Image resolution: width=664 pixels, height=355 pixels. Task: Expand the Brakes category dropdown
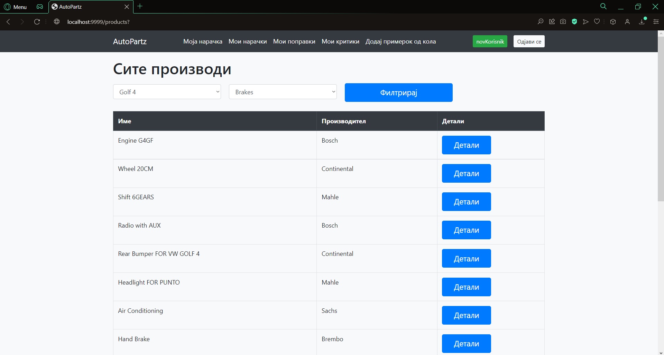[283, 92]
